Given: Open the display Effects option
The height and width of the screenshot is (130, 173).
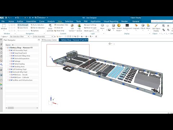Looking at the screenshot, I should point(143,27).
